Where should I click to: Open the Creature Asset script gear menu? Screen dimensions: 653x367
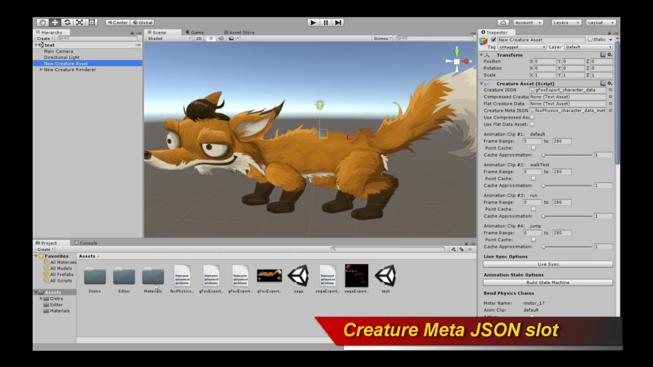tap(610, 83)
